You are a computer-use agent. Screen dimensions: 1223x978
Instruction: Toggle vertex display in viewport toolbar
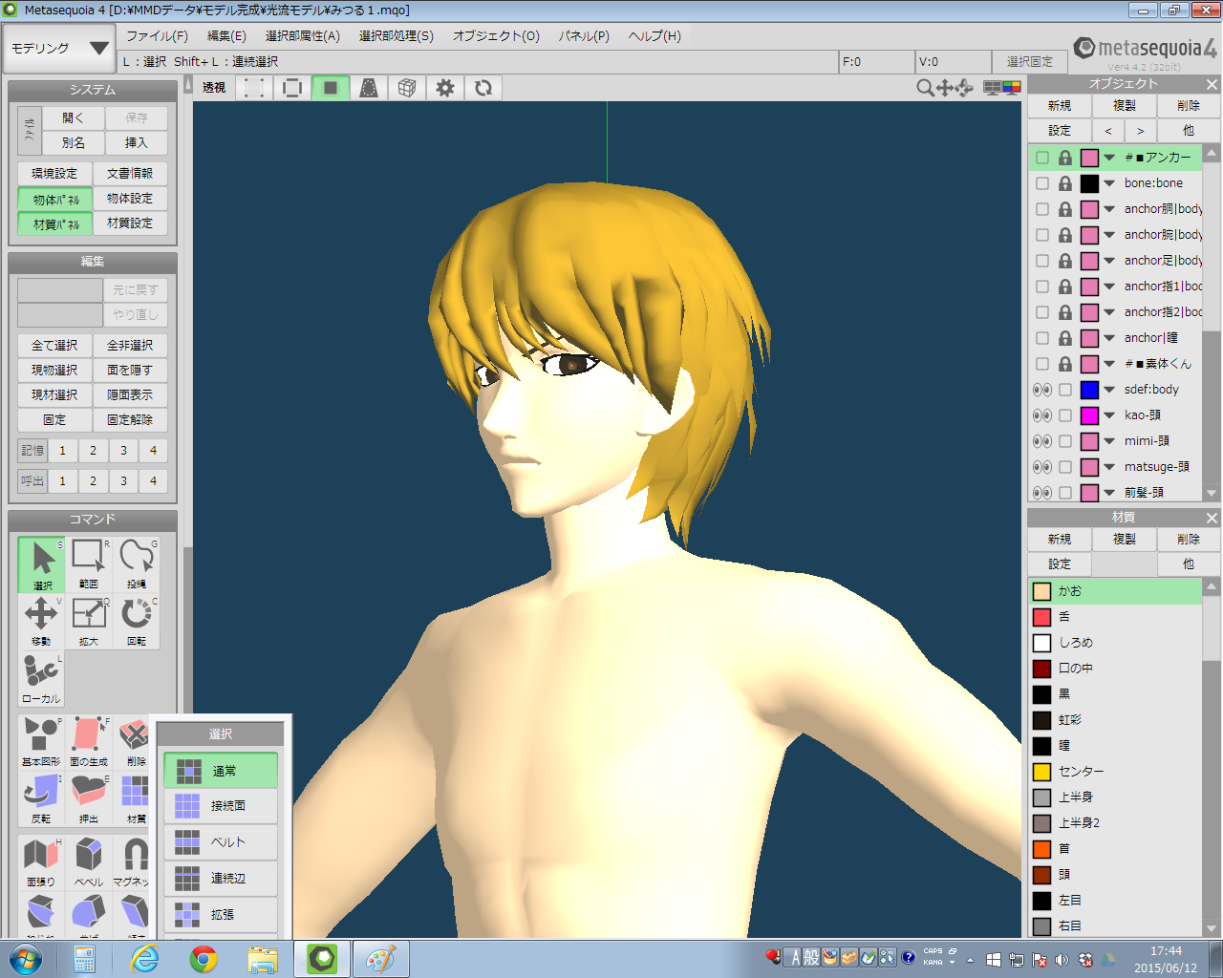[x=254, y=88]
